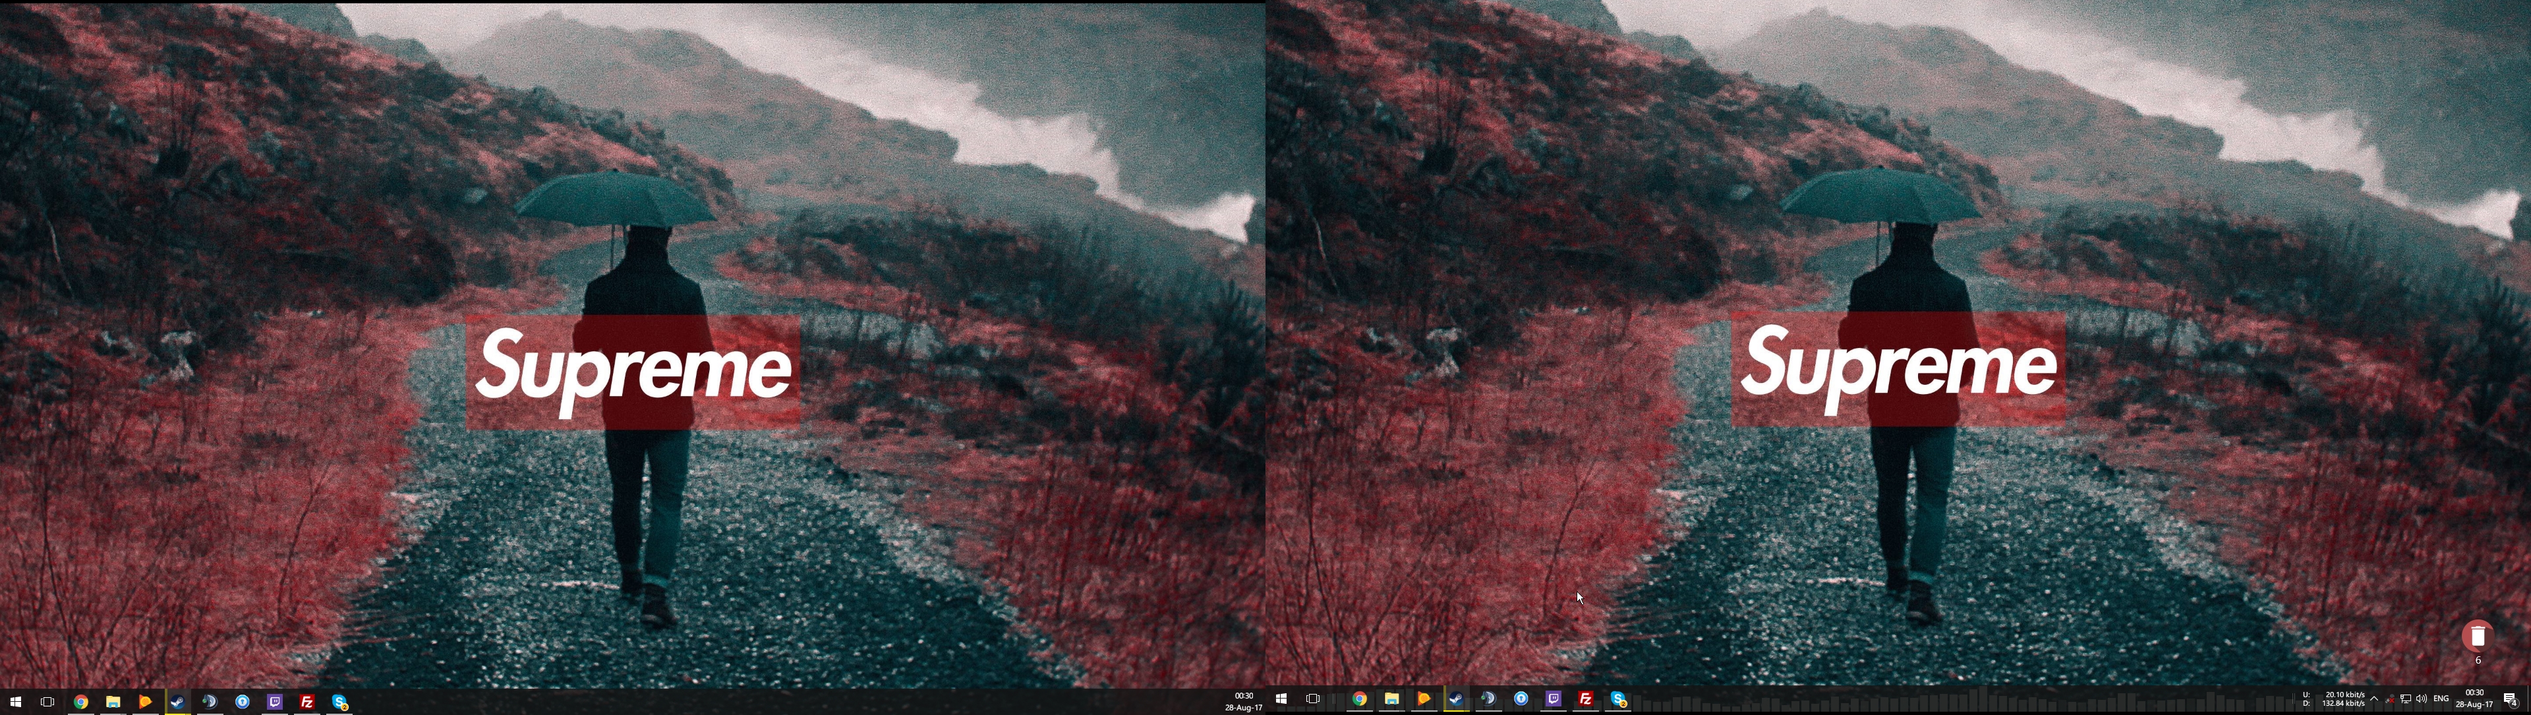
Task: Open Start menu on the right monitor
Action: (1280, 699)
